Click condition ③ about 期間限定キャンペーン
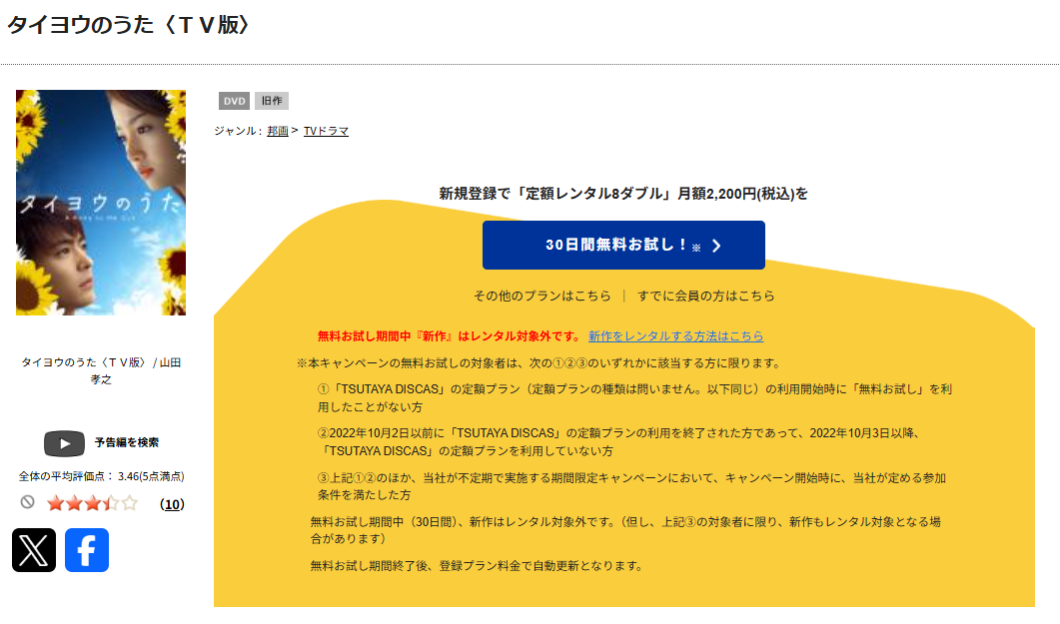Viewport: 1060px width, 624px height. point(631,486)
